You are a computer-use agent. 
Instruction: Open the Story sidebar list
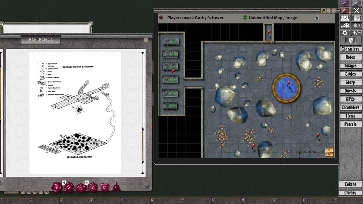(351, 82)
